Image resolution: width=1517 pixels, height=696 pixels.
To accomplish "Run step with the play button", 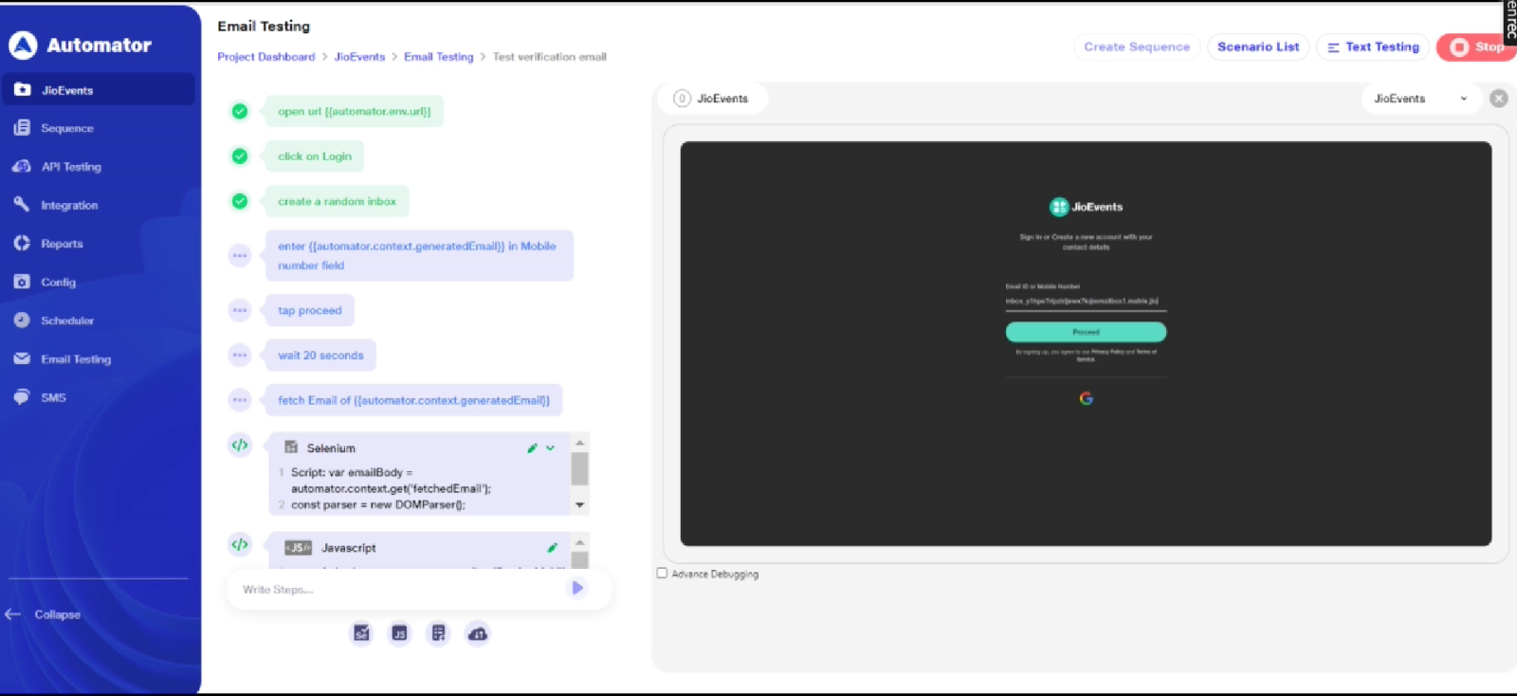I will tap(576, 588).
